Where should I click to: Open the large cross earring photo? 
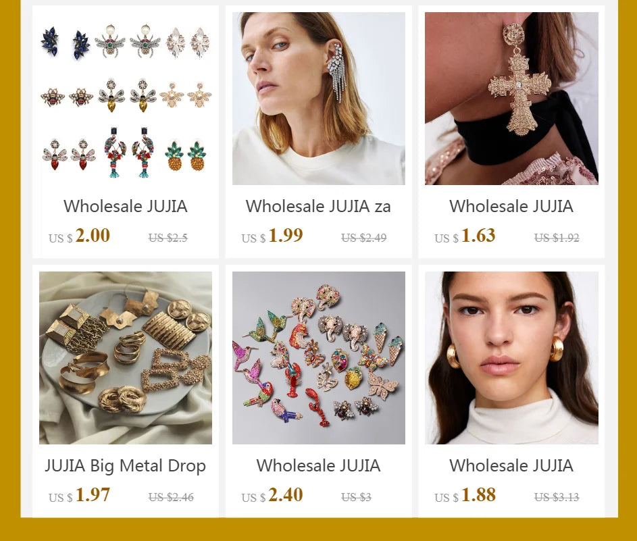511,99
